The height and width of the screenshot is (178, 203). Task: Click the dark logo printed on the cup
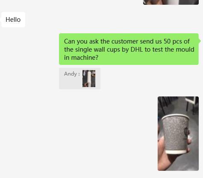[x=186, y=132]
